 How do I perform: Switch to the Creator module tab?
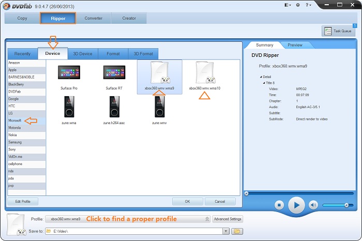[x=129, y=18]
